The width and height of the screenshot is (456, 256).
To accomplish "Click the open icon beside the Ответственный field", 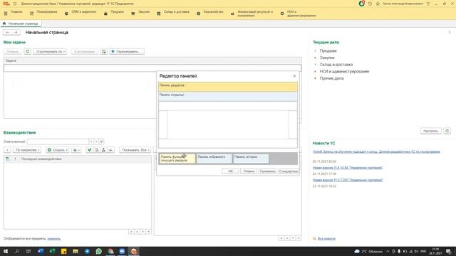I will (101, 142).
